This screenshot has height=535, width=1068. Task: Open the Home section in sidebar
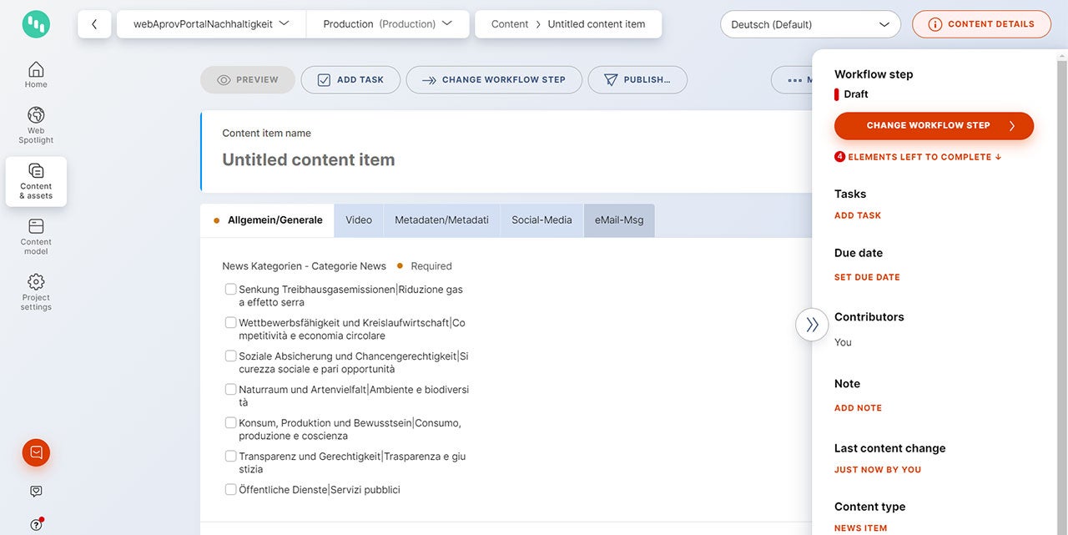click(x=36, y=74)
